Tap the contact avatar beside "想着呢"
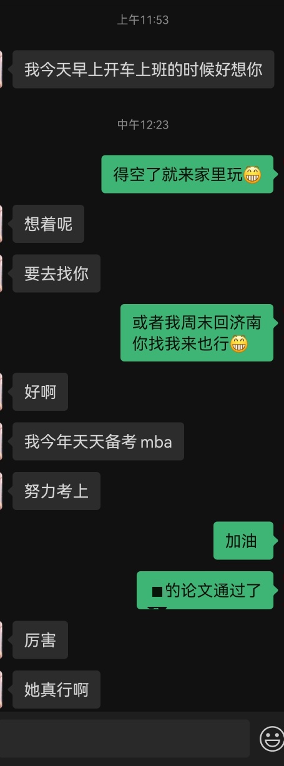Screen dimensions: 284x766 1,223
